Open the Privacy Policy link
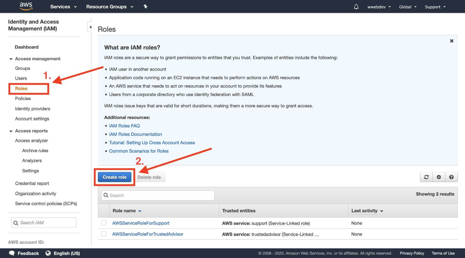Screen dimensions: 465x258 coord(412,253)
